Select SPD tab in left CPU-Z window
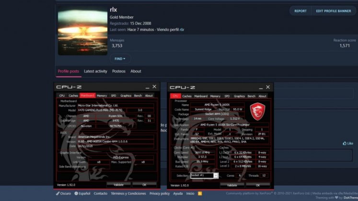This screenshot has width=358, height=201. 114,96
